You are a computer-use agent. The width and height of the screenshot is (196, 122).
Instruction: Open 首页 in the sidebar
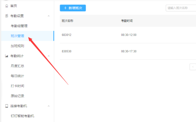[14, 6]
